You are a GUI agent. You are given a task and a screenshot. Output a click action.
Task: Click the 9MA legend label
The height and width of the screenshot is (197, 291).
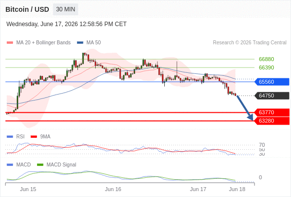(45, 137)
